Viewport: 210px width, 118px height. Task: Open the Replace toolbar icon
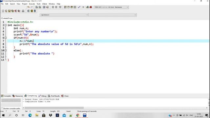click(x=40, y=7)
